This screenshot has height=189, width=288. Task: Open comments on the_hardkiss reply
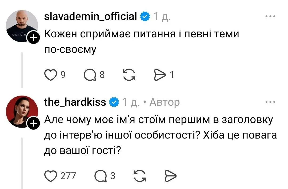[100, 176]
